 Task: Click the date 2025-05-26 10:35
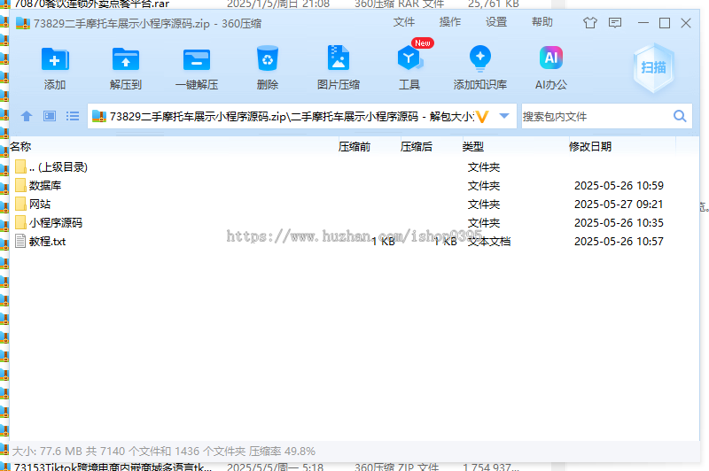pos(619,222)
